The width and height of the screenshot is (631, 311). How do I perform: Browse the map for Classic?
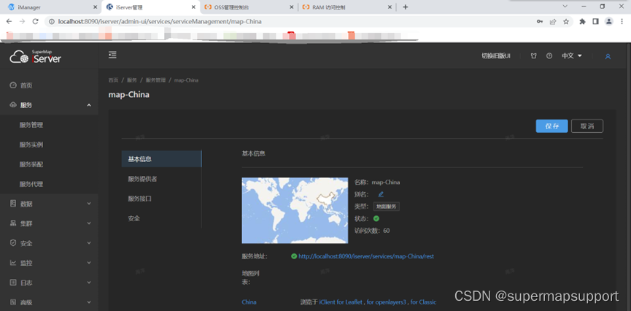(423, 302)
